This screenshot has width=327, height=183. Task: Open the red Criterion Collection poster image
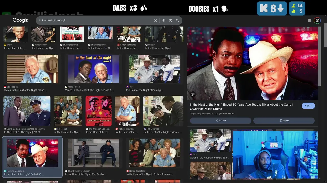99,111
